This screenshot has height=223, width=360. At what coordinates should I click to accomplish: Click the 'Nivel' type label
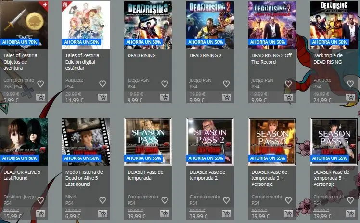pyautogui.click(x=71, y=197)
